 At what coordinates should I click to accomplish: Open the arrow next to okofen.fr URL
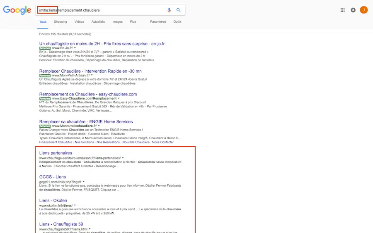[x=75, y=205]
